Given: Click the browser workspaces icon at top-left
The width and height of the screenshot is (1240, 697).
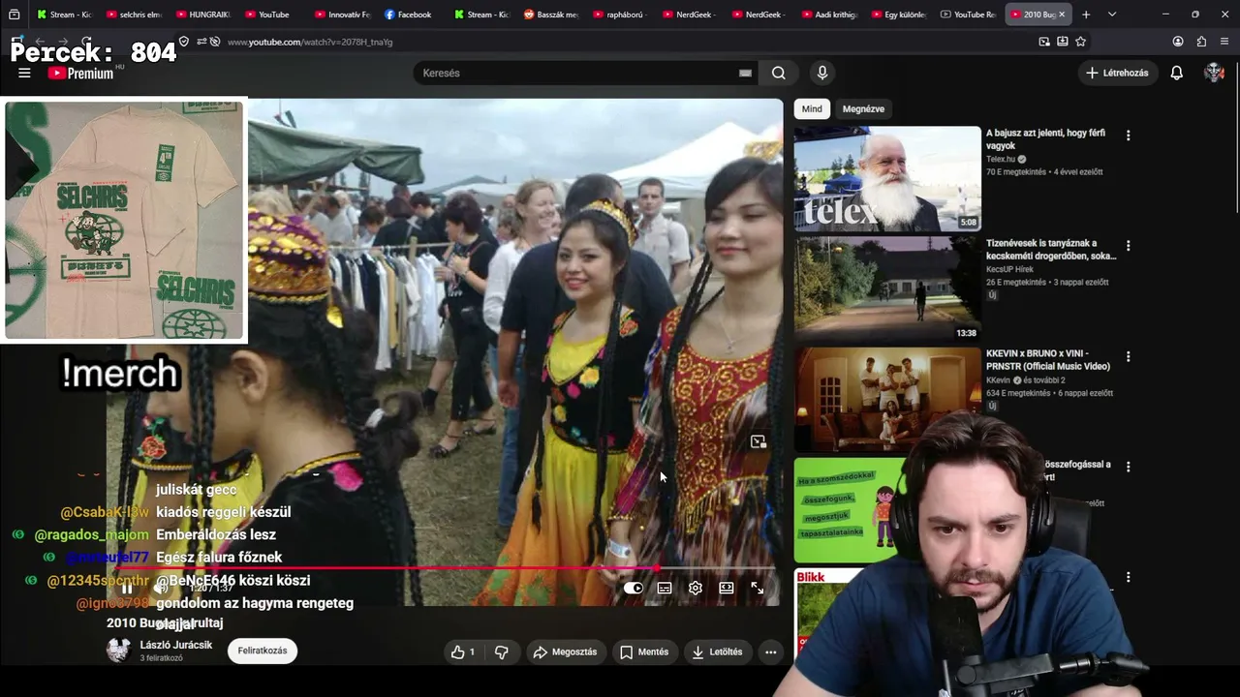Looking at the screenshot, I should tap(14, 15).
